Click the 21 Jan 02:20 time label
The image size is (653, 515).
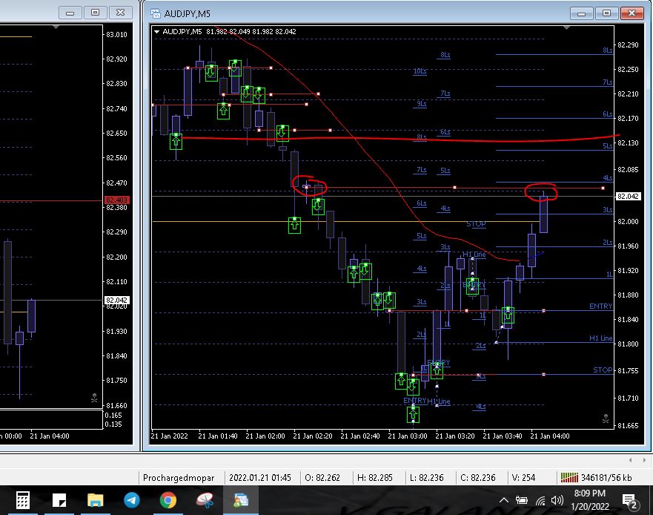tap(312, 436)
